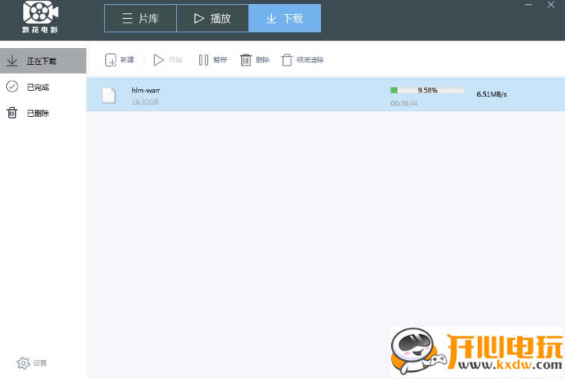Image resolution: width=565 pixels, height=379 pixels.
Task: Pause download with the 暂停 icon
Action: pos(203,60)
